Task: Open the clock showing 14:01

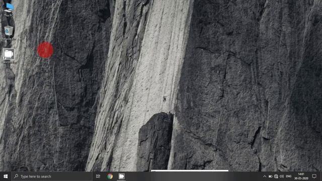Action: (301, 176)
